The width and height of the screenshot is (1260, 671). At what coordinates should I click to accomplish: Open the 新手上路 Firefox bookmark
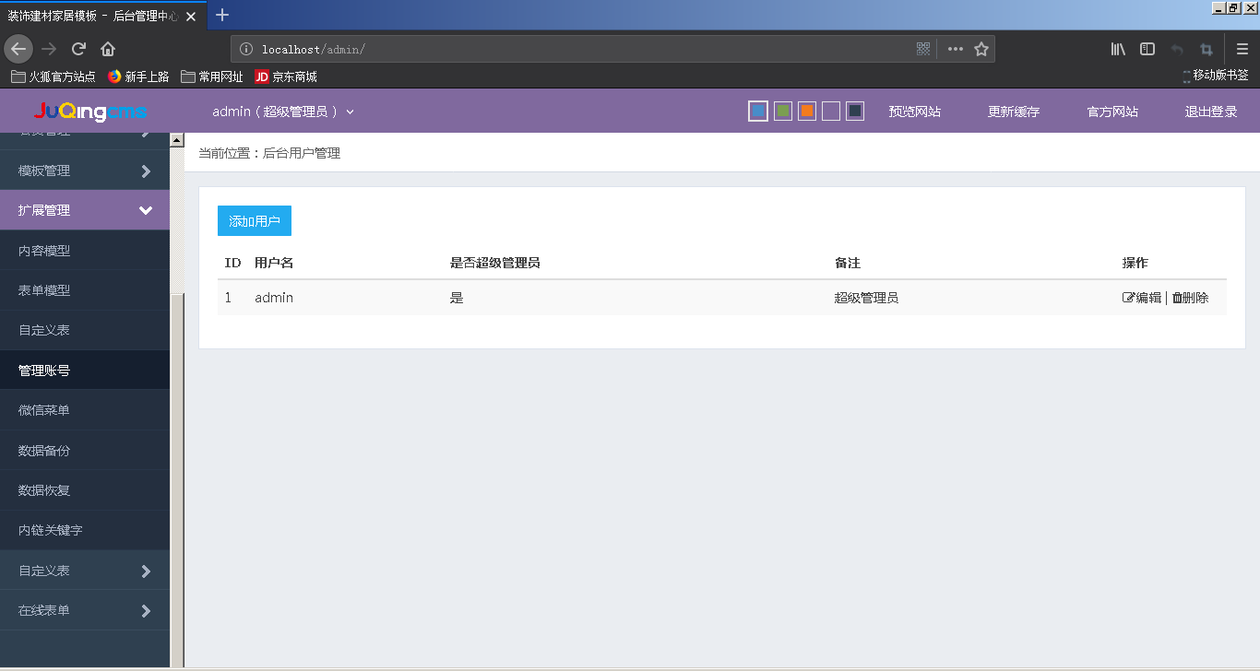[138, 77]
